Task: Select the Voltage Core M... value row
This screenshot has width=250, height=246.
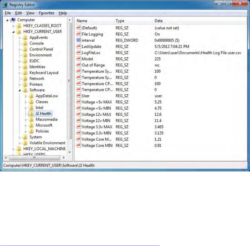Action: coord(161,139)
